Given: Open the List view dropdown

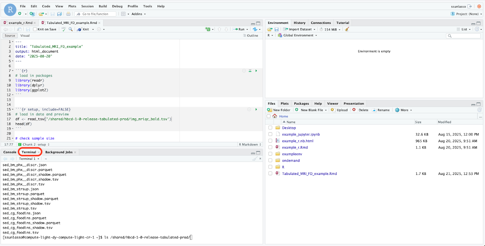Looking at the screenshot, I should coord(463,29).
